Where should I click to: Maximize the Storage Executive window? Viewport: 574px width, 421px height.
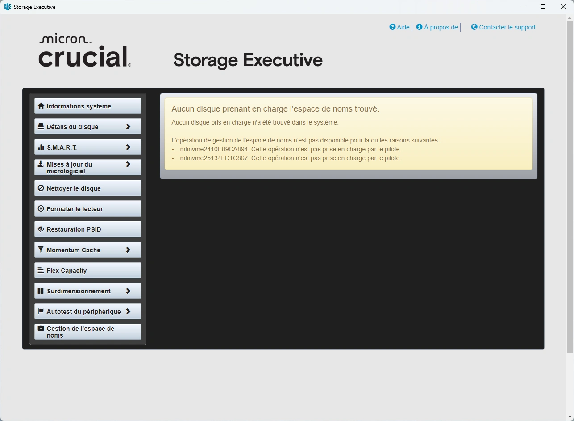[543, 7]
